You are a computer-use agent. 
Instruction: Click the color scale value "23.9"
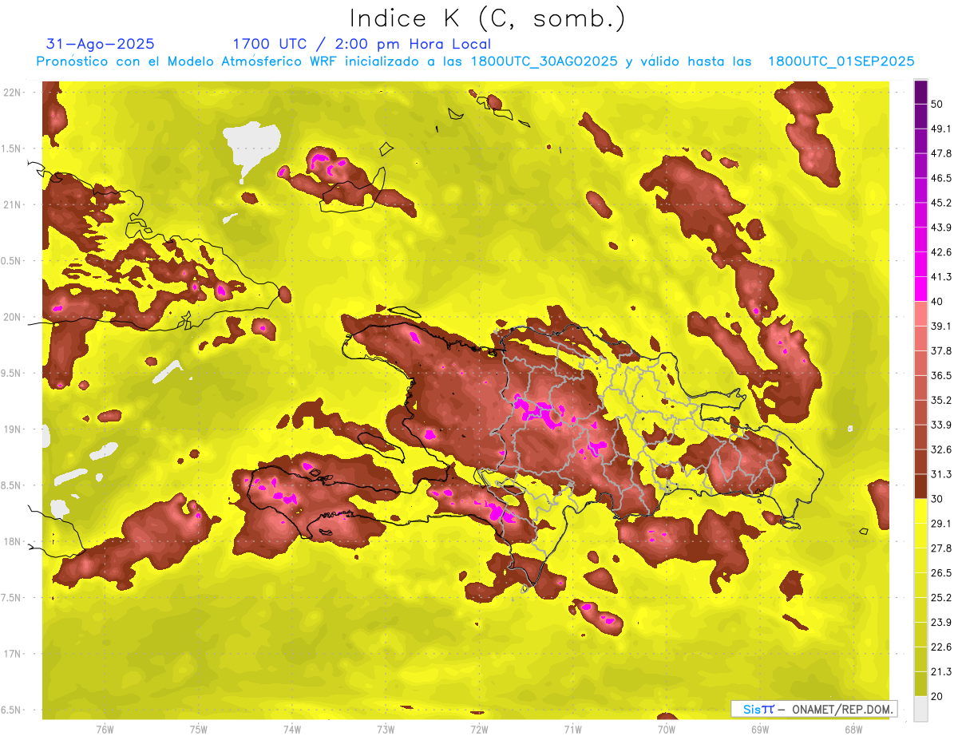click(x=941, y=623)
